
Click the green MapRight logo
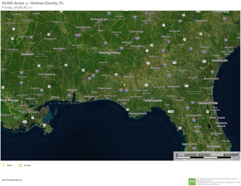point(192,181)
